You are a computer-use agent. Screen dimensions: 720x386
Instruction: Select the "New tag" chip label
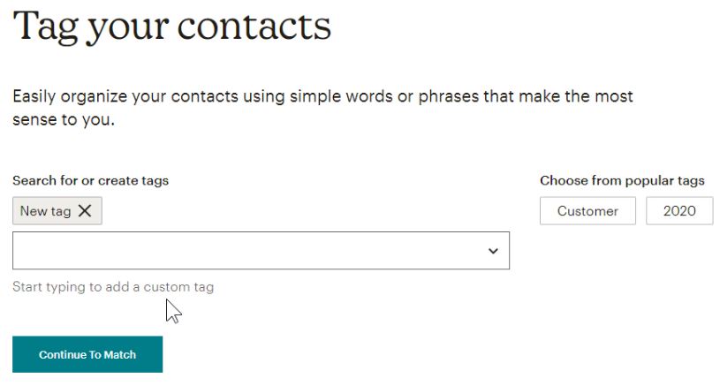coord(45,211)
